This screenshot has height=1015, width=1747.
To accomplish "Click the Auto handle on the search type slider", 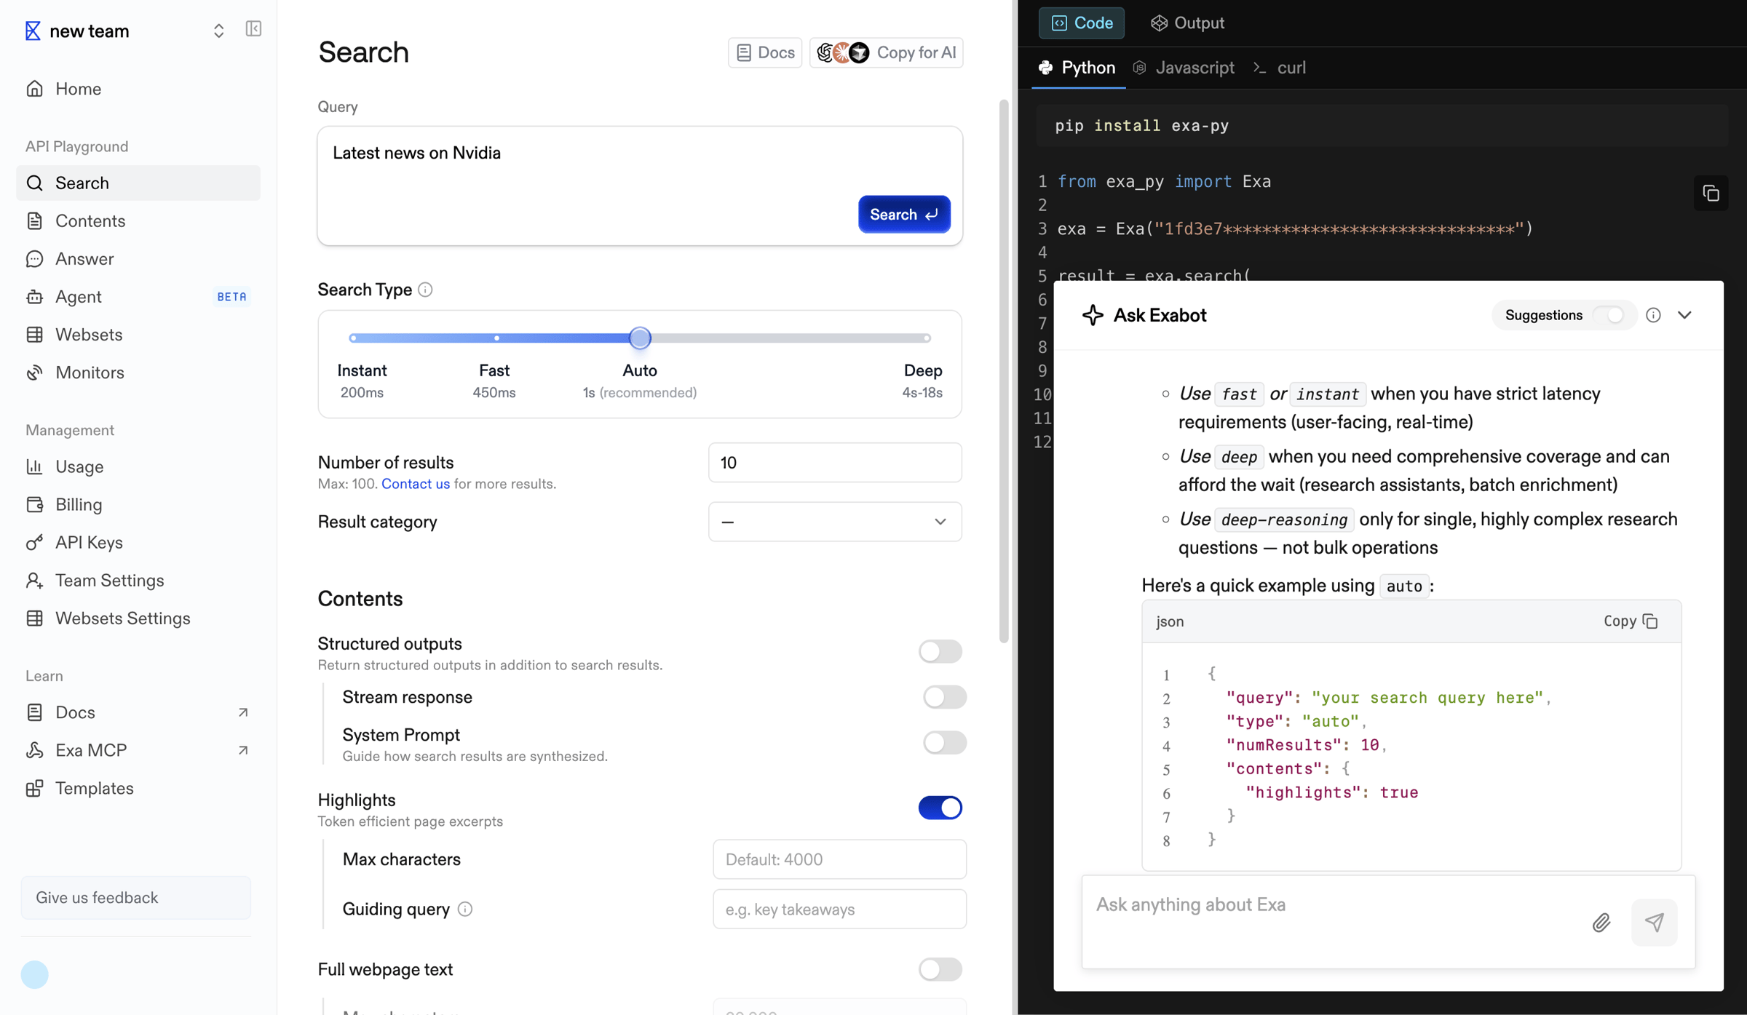I will pyautogui.click(x=640, y=338).
